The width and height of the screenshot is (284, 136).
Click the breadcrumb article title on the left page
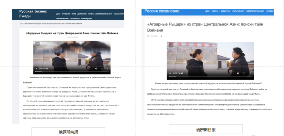pyautogui.click(x=53, y=24)
